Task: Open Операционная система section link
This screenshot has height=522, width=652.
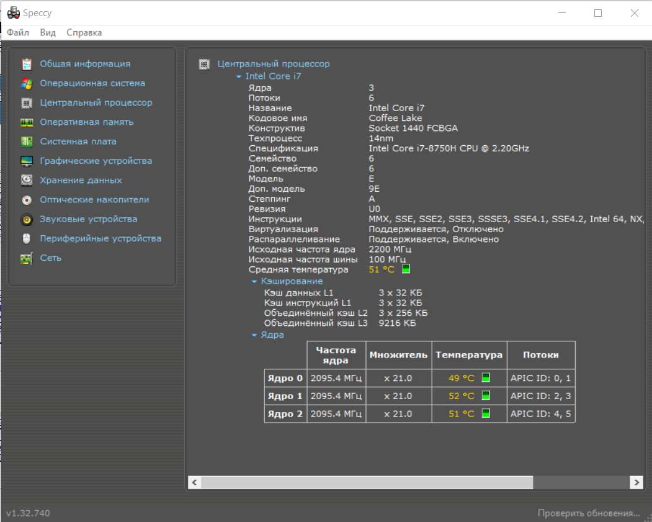Action: tap(92, 83)
